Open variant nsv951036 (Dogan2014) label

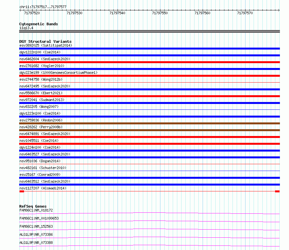pyautogui.click(x=40, y=161)
